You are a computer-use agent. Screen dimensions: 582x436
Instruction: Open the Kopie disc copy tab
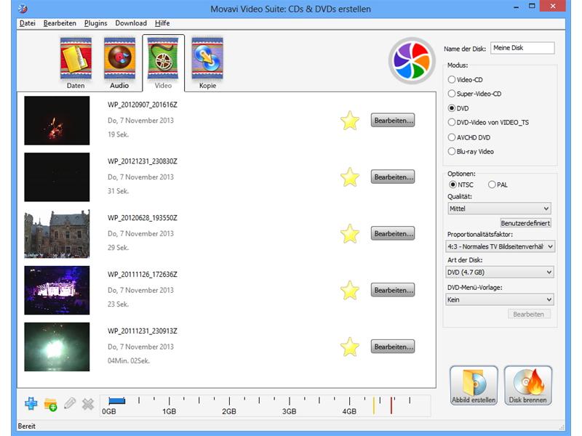207,63
